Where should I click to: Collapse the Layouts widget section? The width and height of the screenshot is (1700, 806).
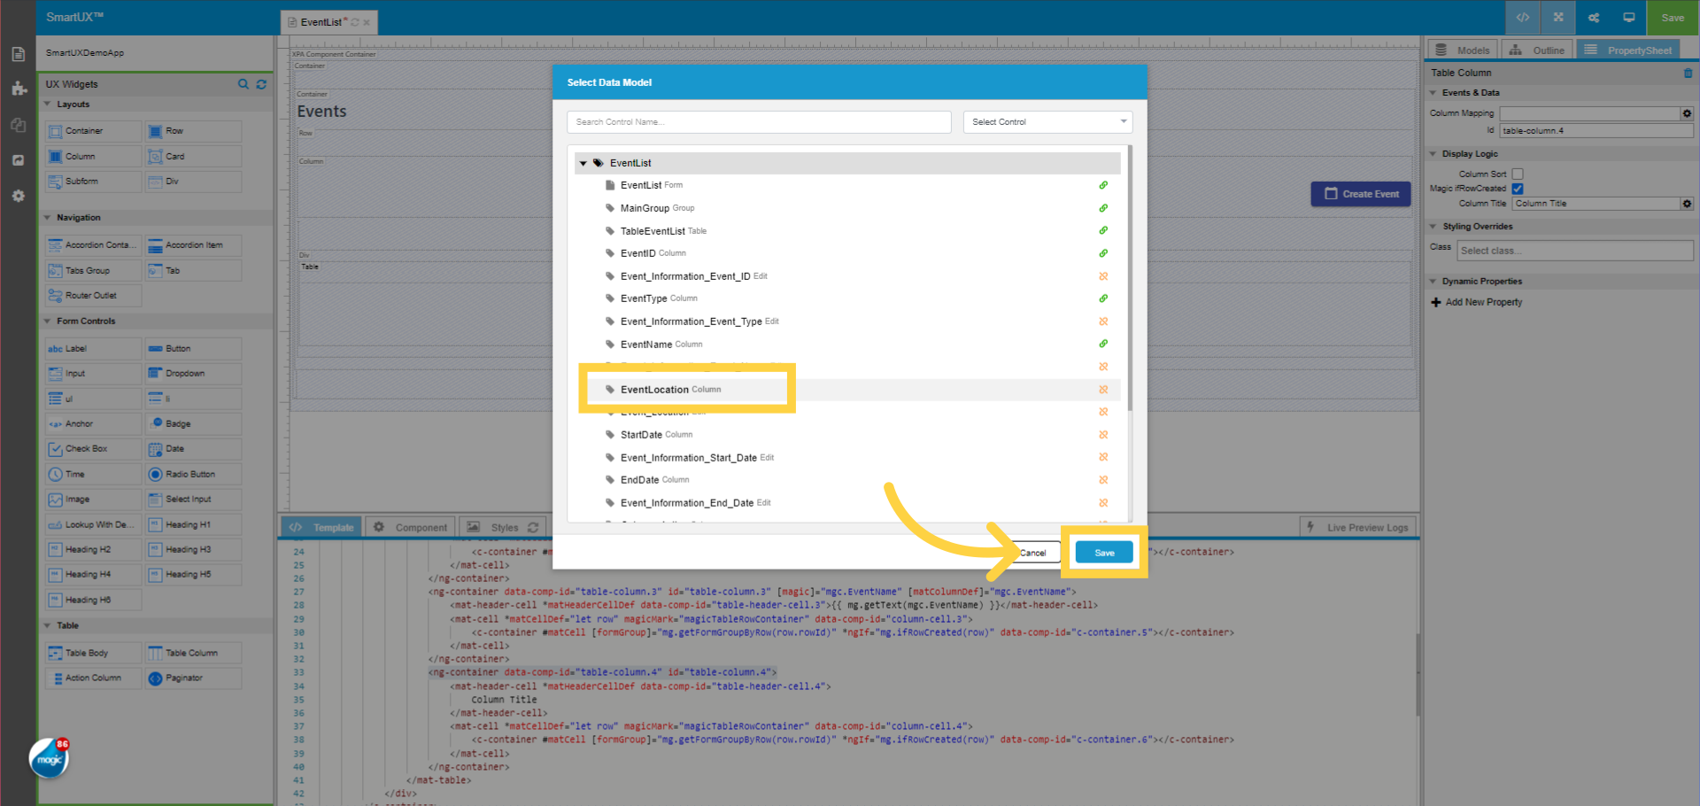pos(49,104)
